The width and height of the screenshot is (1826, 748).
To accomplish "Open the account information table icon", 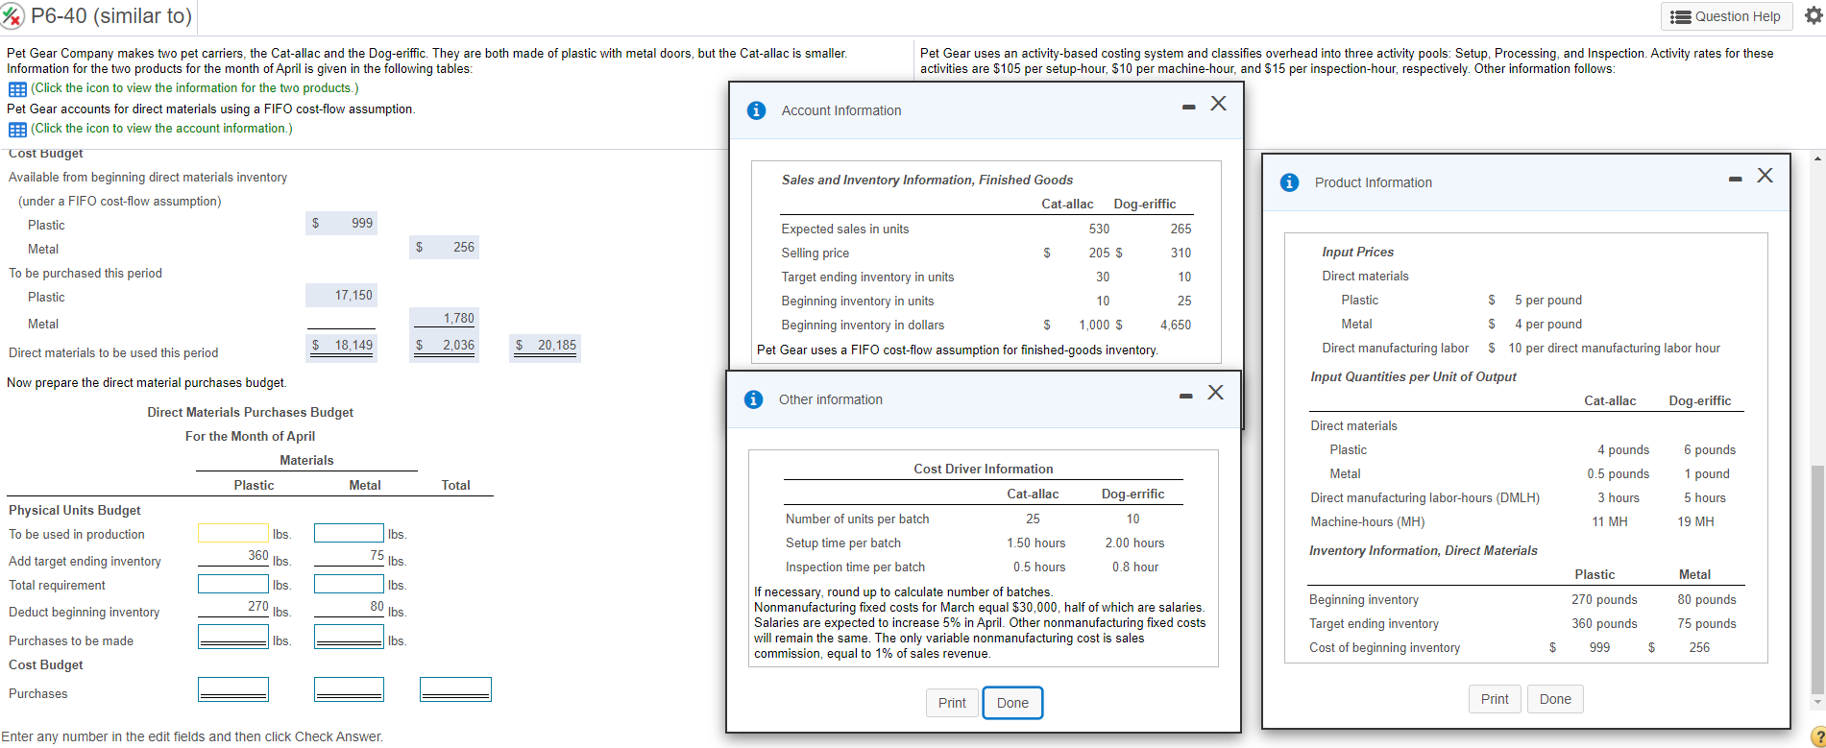I will point(17,129).
